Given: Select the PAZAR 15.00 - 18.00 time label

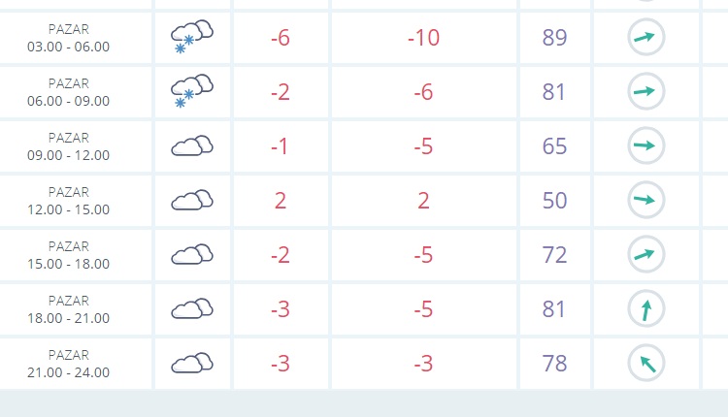Looking at the screenshot, I should pyautogui.click(x=68, y=255).
